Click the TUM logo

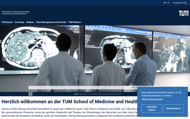(x=184, y=13)
